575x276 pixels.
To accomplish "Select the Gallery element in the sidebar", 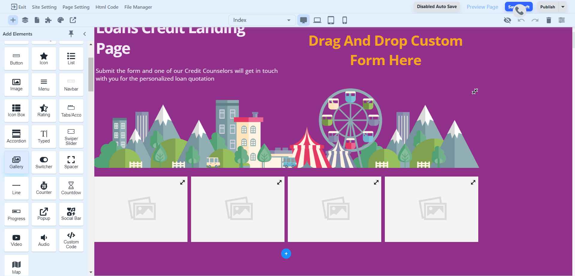I will click(x=16, y=162).
